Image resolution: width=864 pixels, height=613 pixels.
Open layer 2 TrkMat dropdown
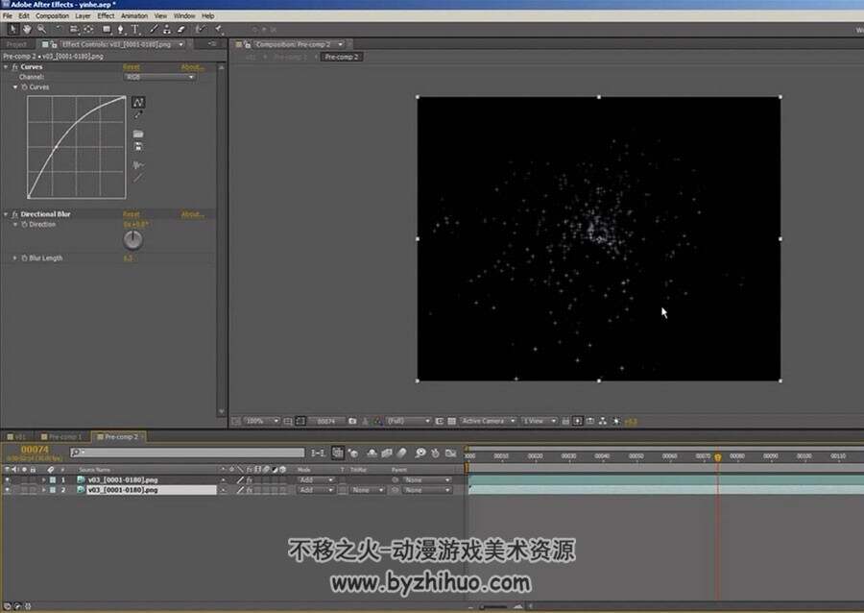pyautogui.click(x=367, y=490)
